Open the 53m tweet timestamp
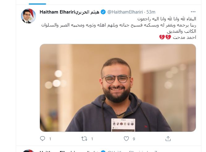This screenshot has width=206, height=152. click(151, 12)
